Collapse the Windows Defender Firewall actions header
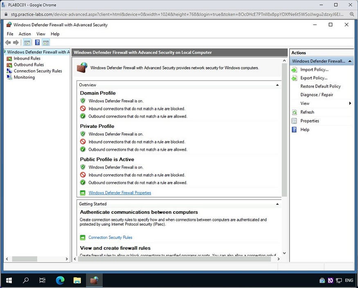This screenshot has height=288, width=358. point(350,61)
